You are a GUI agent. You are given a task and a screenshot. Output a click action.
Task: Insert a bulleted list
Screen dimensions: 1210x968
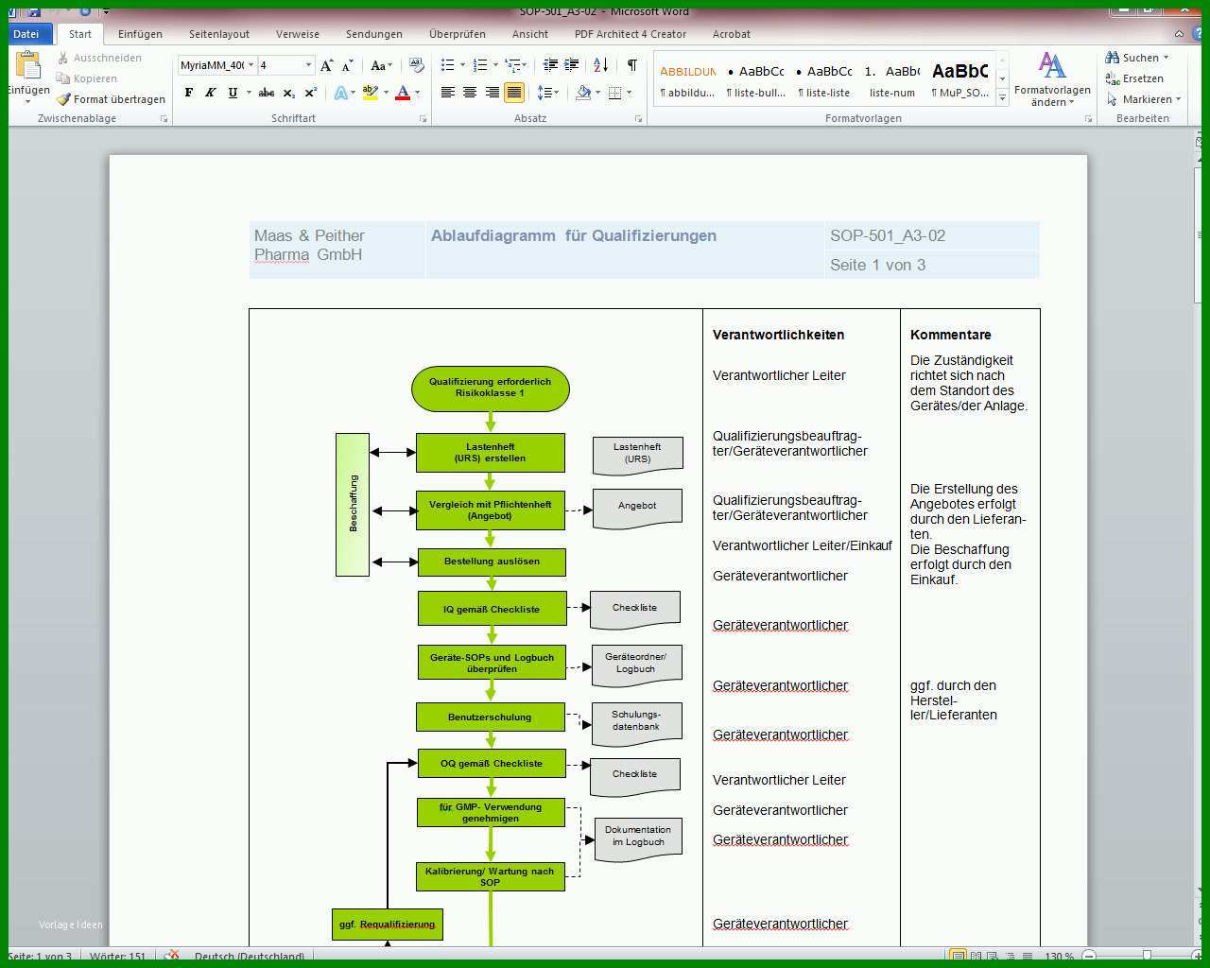pos(448,65)
